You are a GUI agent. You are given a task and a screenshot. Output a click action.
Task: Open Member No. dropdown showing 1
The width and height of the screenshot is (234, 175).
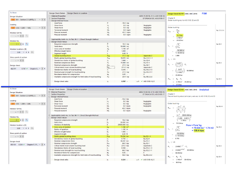point(18,44)
